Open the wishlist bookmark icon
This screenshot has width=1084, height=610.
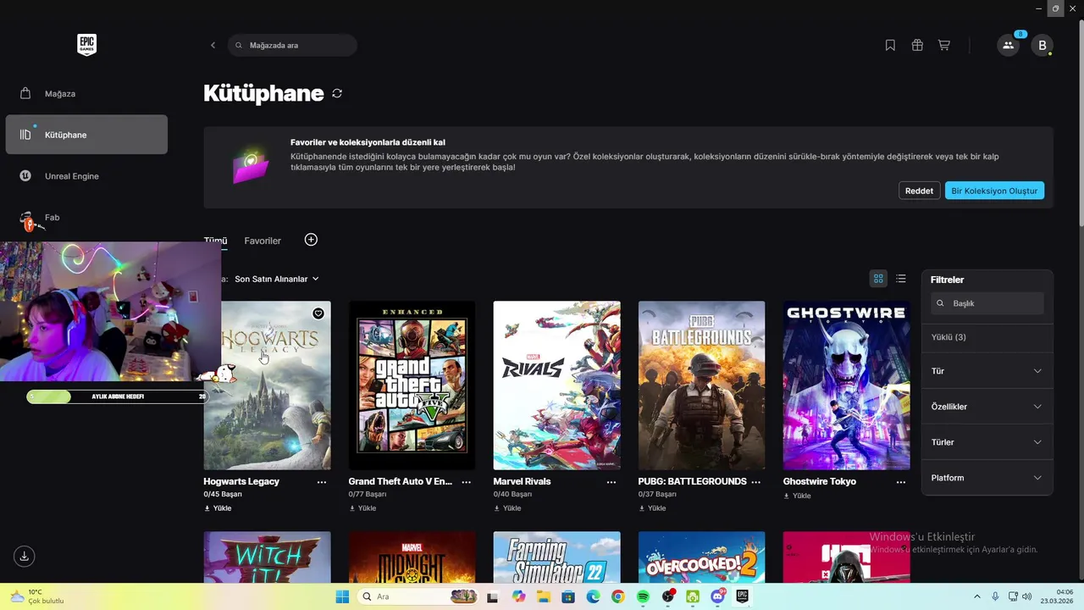(890, 45)
